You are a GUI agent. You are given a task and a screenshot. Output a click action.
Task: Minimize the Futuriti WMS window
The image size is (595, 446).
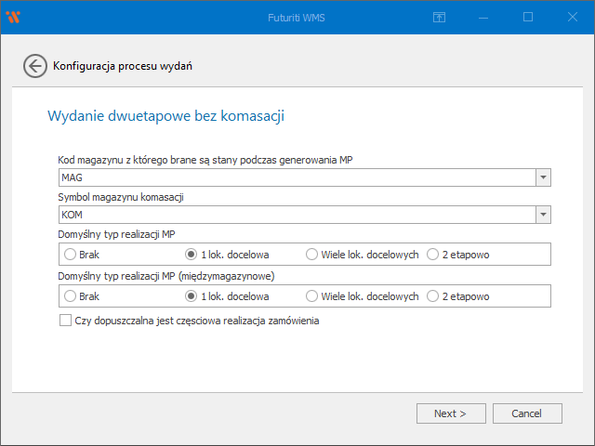pyautogui.click(x=483, y=17)
